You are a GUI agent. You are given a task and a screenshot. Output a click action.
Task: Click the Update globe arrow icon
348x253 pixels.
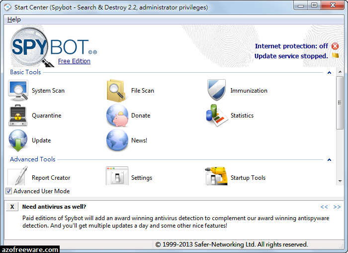[x=18, y=140]
